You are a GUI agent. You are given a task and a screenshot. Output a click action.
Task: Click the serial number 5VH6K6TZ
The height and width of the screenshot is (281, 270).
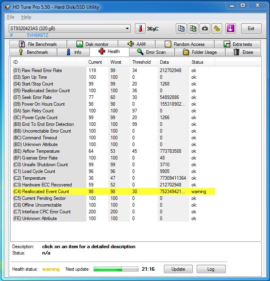[38, 35]
